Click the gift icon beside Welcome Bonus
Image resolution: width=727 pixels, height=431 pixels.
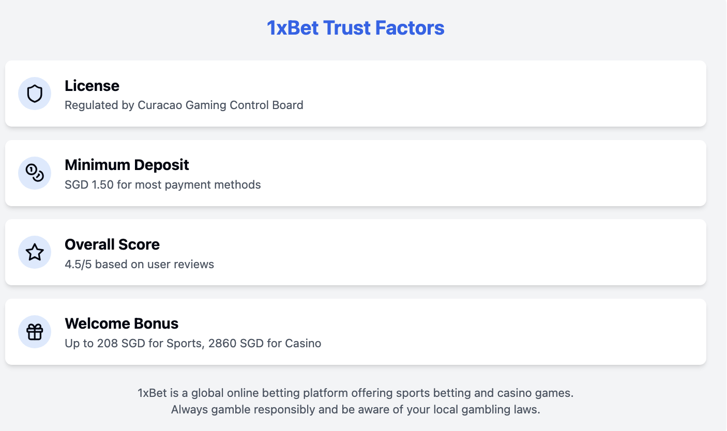click(x=34, y=332)
